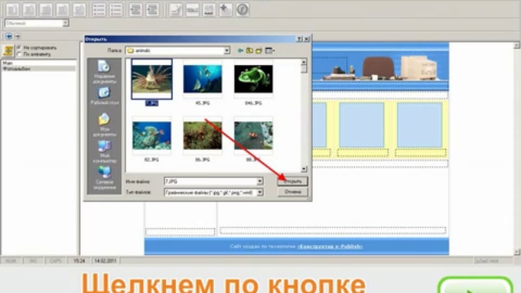Click the file list scrollbar thumb
The width and height of the screenshot is (521, 293).
[x=304, y=69]
